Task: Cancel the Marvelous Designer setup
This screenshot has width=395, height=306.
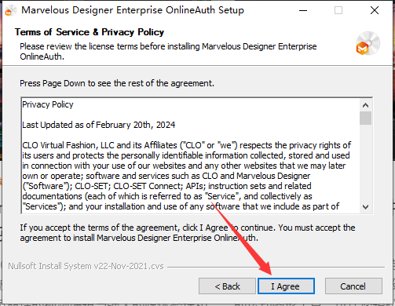Action: click(353, 286)
